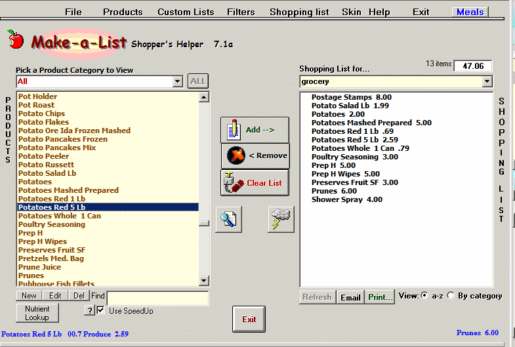This screenshot has width=515, height=347.
Task: Click the large Exit button at bottom
Action: 249,319
